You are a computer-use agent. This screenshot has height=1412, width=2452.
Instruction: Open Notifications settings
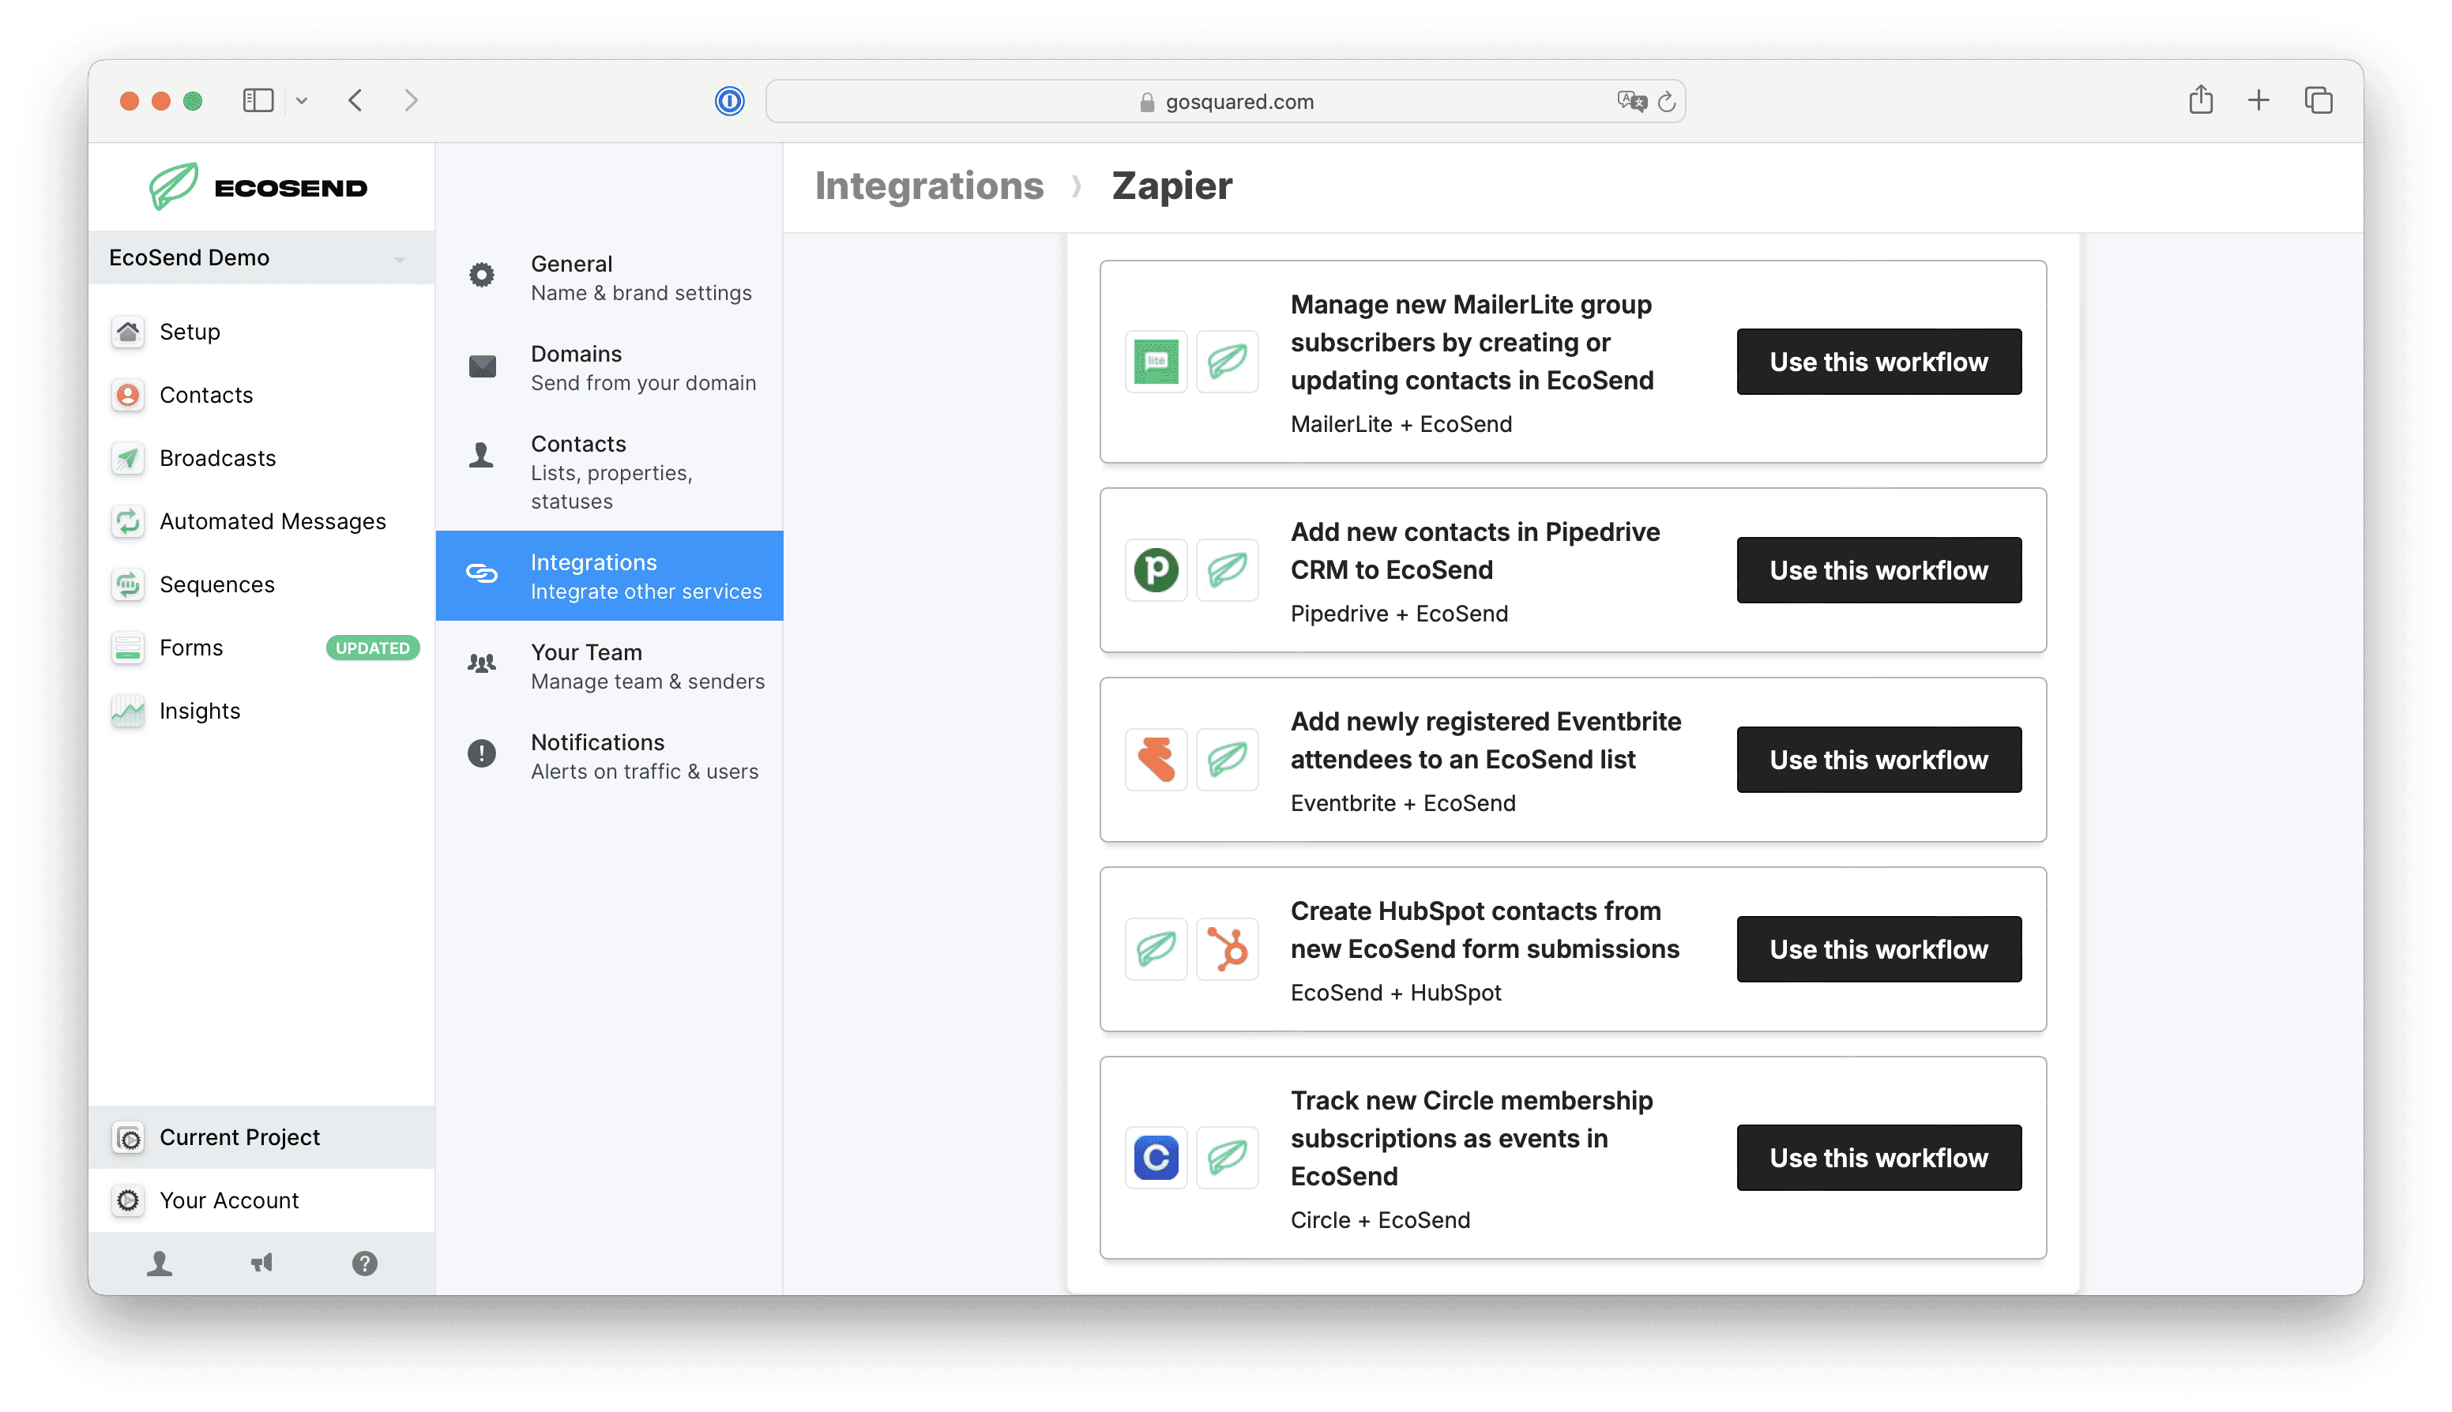[x=609, y=757]
